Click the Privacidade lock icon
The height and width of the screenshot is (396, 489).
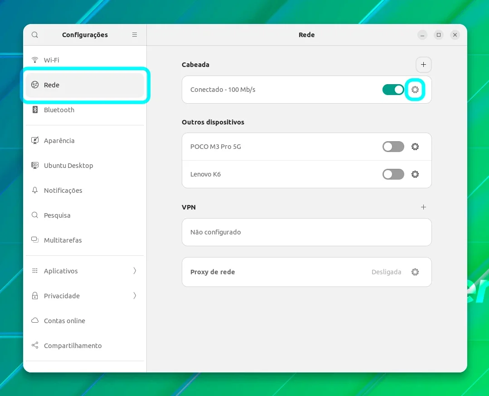coord(35,296)
